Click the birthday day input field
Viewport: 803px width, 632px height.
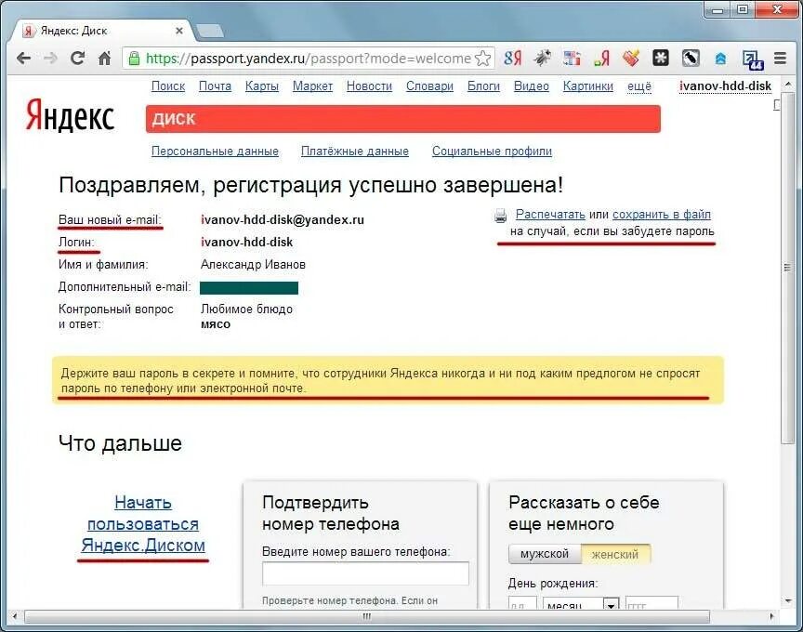point(522,603)
